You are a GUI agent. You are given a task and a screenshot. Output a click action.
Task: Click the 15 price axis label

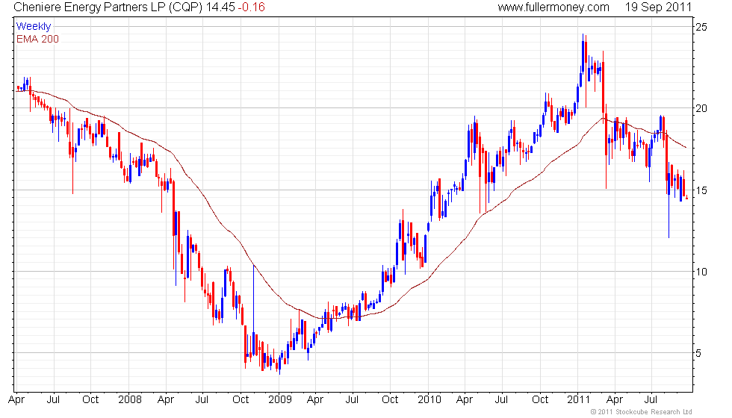(x=701, y=190)
